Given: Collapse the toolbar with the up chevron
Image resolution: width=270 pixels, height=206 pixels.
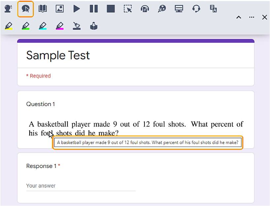Looking at the screenshot, I should (x=239, y=17).
